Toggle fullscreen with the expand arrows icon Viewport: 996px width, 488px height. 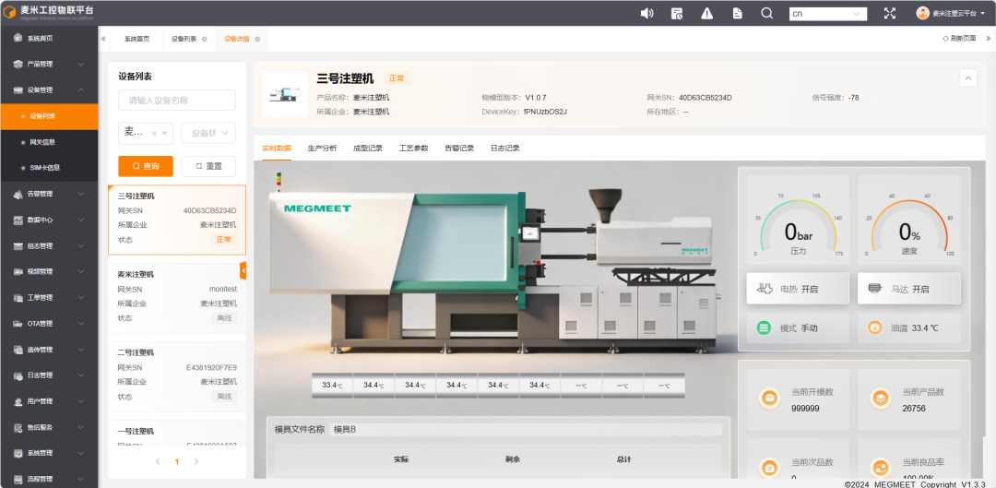890,13
